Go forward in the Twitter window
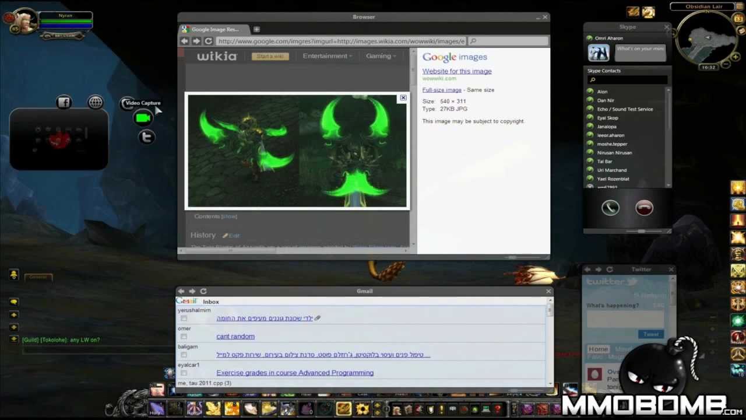Screen dimensions: 746x420 (598, 269)
